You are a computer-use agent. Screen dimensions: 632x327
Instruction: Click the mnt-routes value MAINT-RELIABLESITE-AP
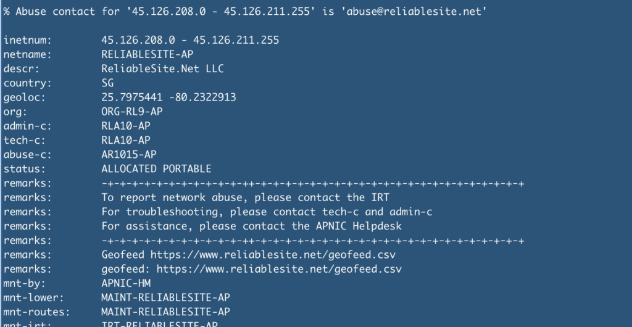(x=165, y=312)
